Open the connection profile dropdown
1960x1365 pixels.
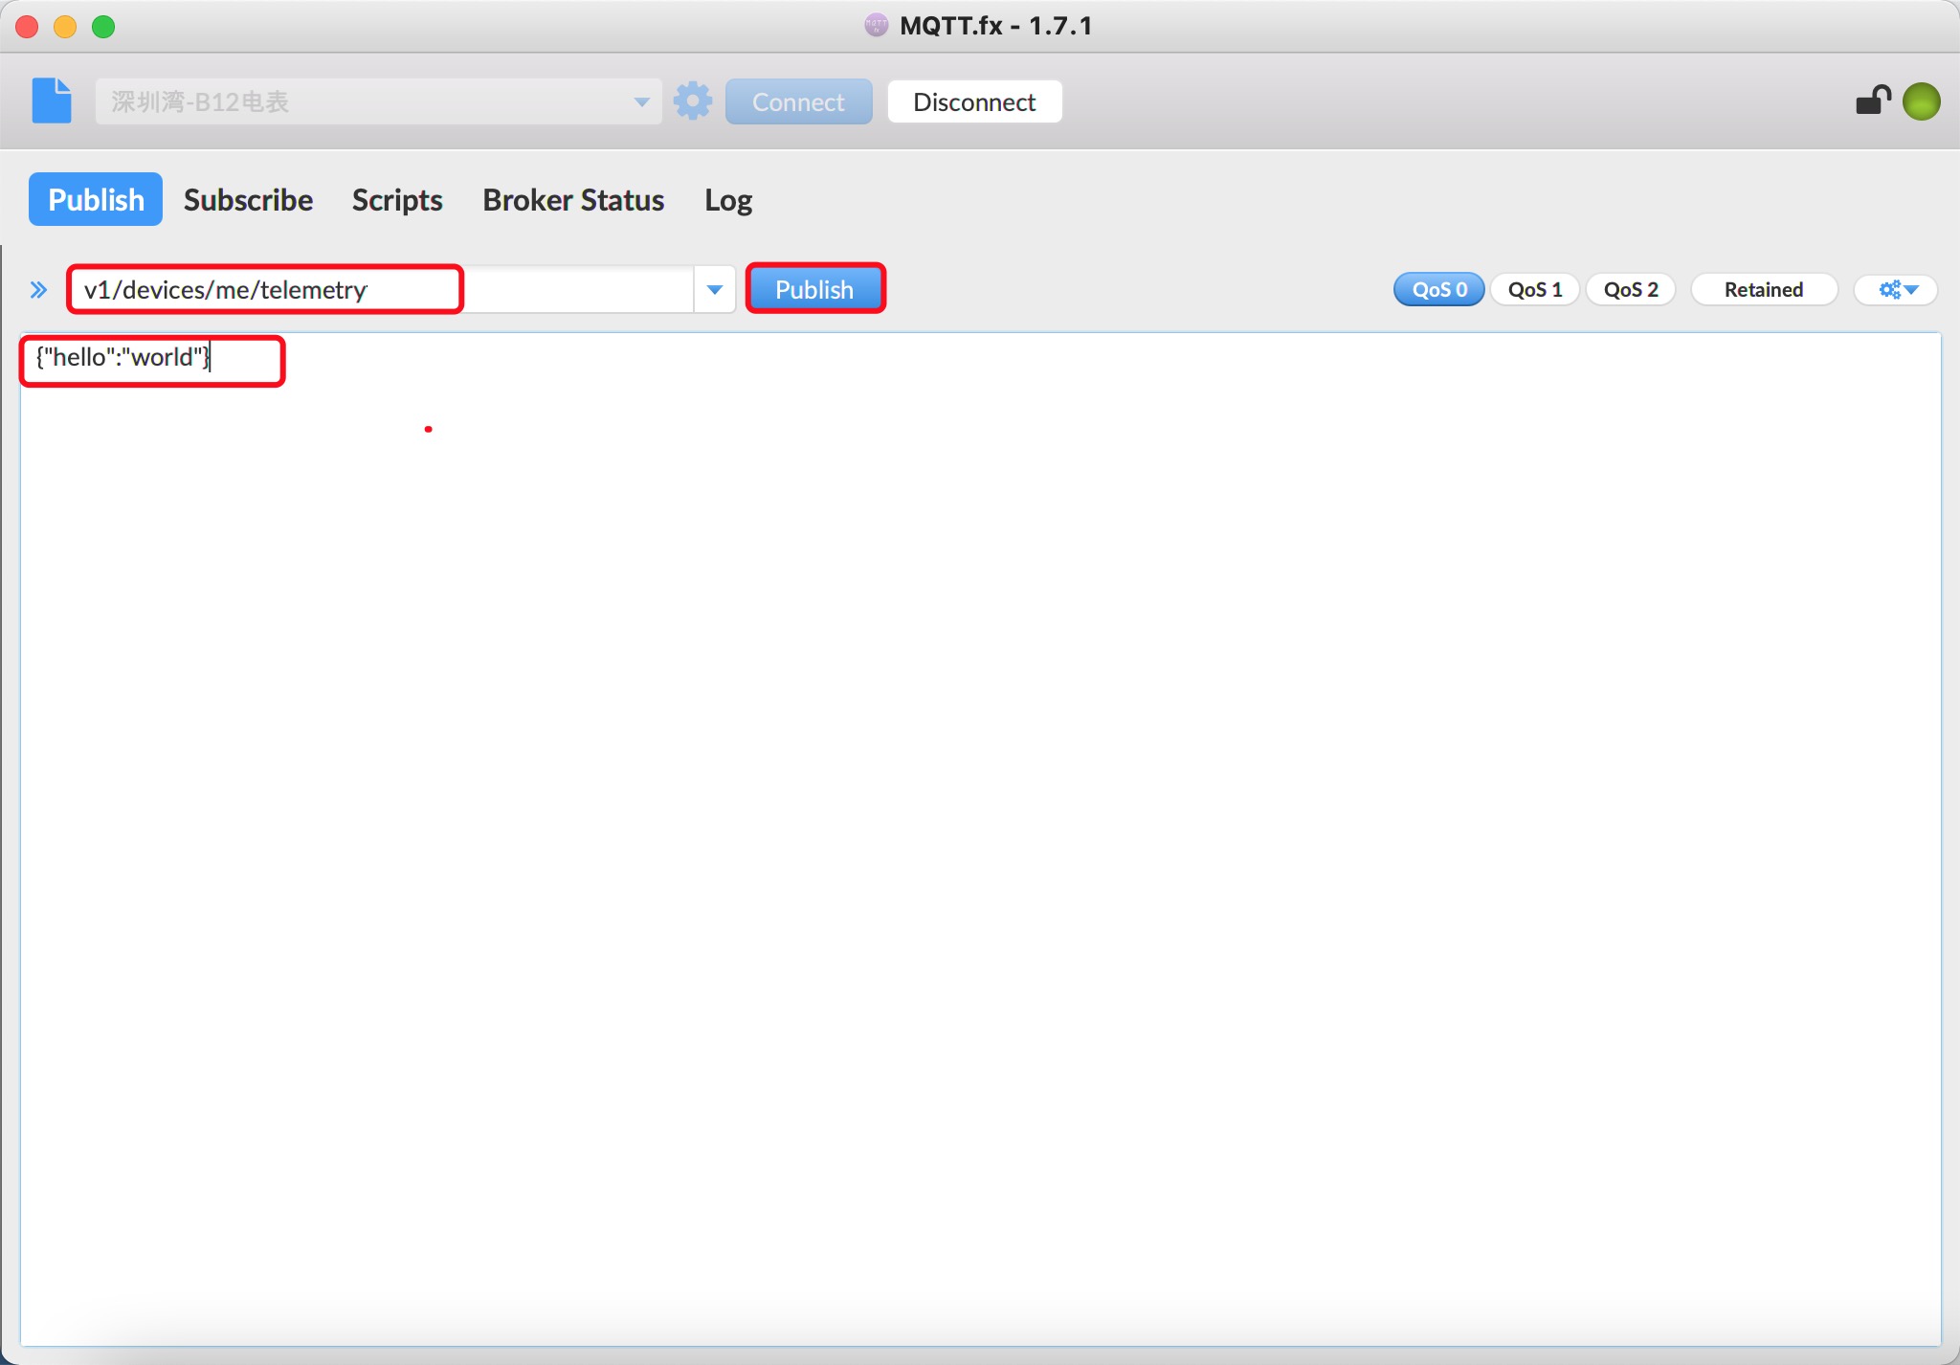click(x=378, y=101)
